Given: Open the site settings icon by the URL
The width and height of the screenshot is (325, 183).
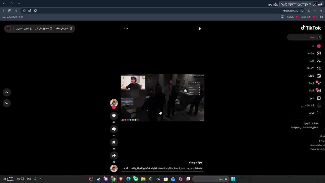Looking at the screenshot, I should click(x=302, y=11).
